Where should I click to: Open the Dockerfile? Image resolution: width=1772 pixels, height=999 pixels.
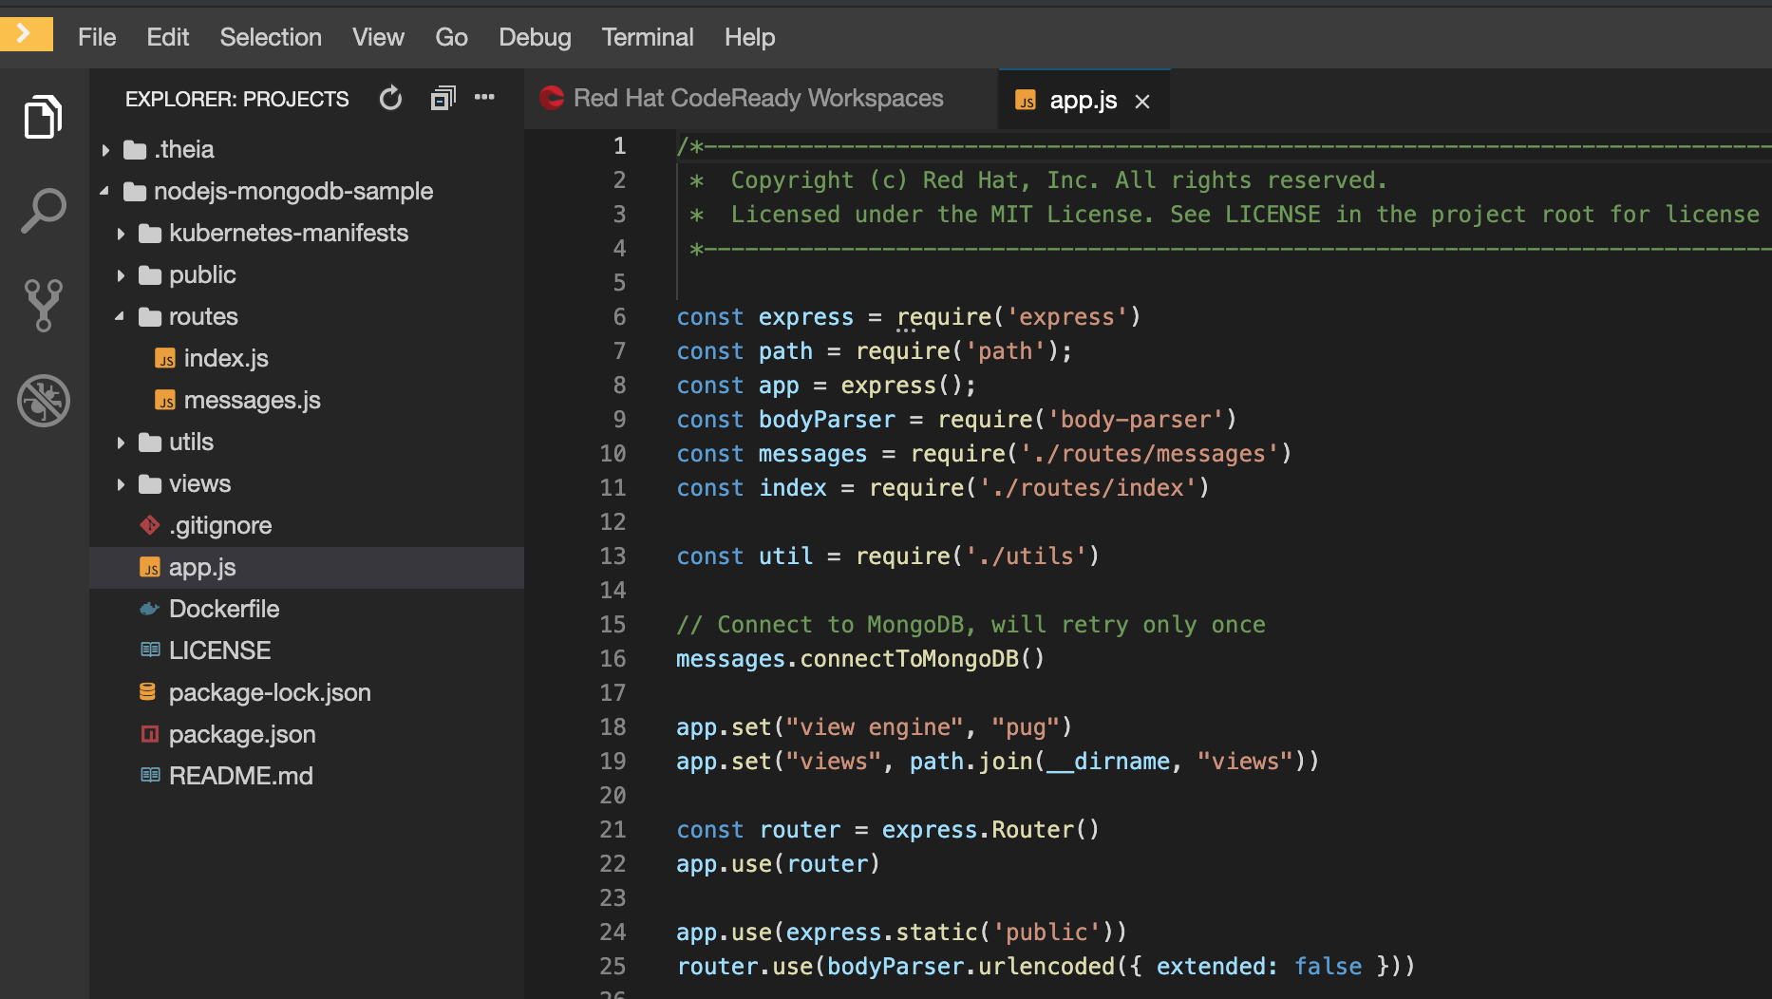[x=224, y=610]
